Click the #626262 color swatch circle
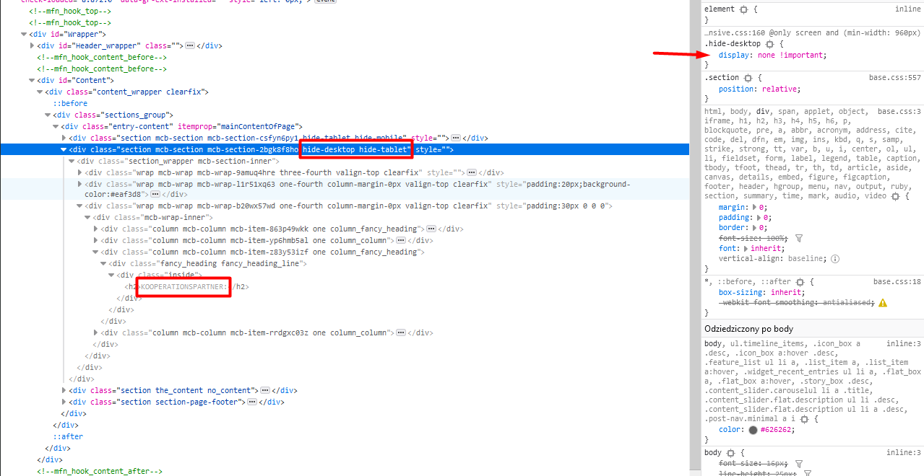 (x=753, y=430)
